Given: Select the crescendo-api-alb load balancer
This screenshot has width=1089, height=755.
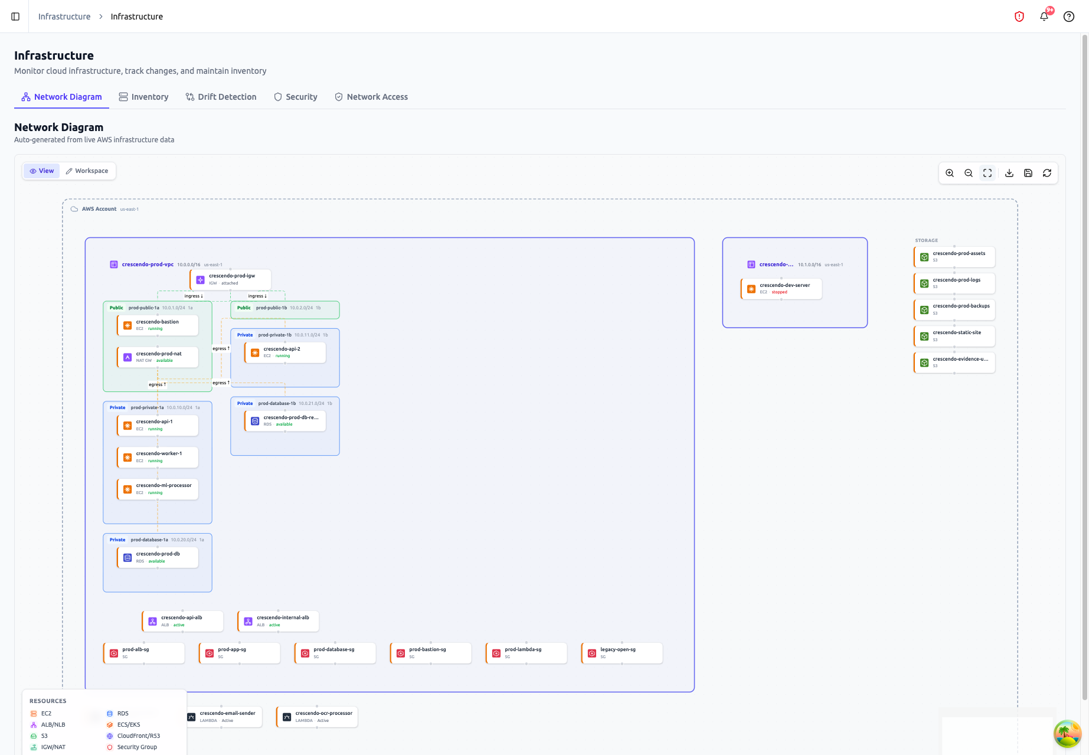Looking at the screenshot, I should 183,622.
